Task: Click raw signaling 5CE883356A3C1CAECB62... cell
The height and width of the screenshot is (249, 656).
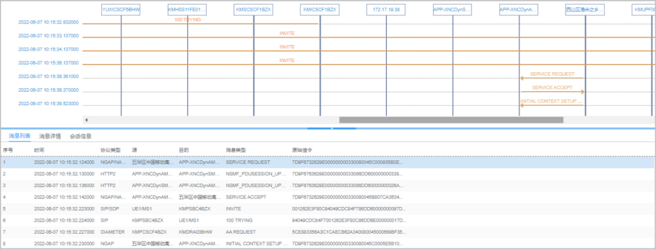Action: (349, 232)
